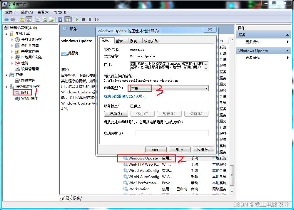
Task: Select 本地用户和组 in the tree
Action: pos(32,57)
